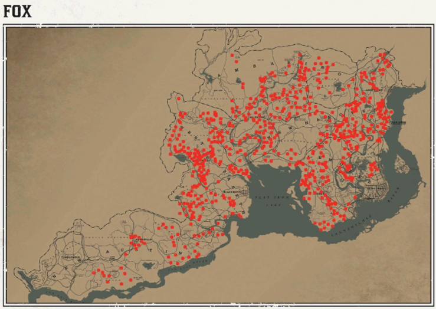The height and width of the screenshot is (309, 436).
Task: Select the fox marker cluster at Armadillo
Action: 136,240
